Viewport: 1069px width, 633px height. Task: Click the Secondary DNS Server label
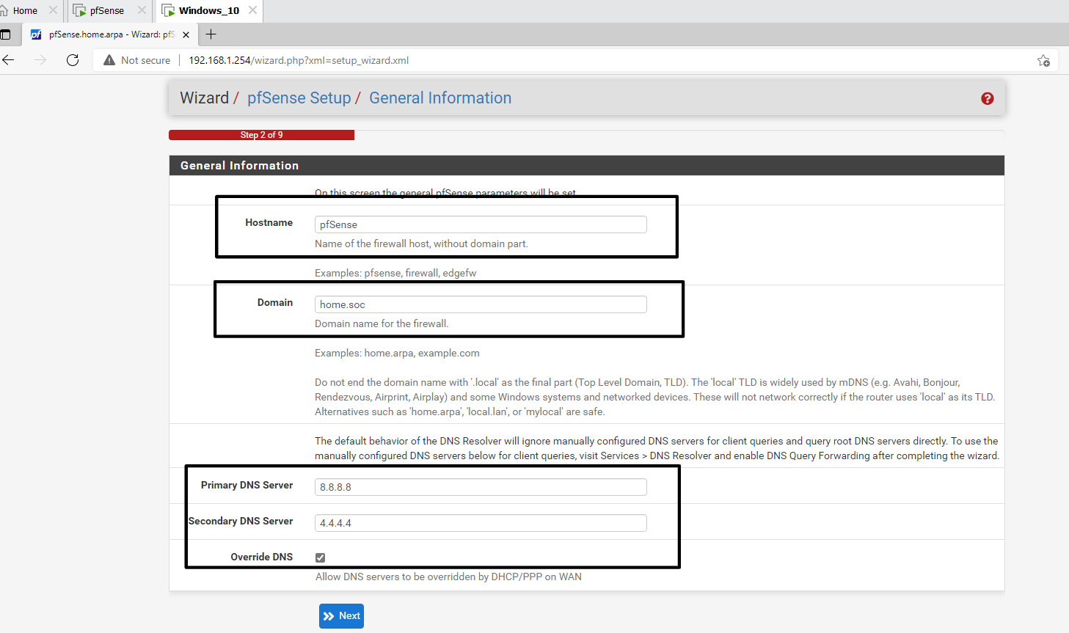[241, 521]
